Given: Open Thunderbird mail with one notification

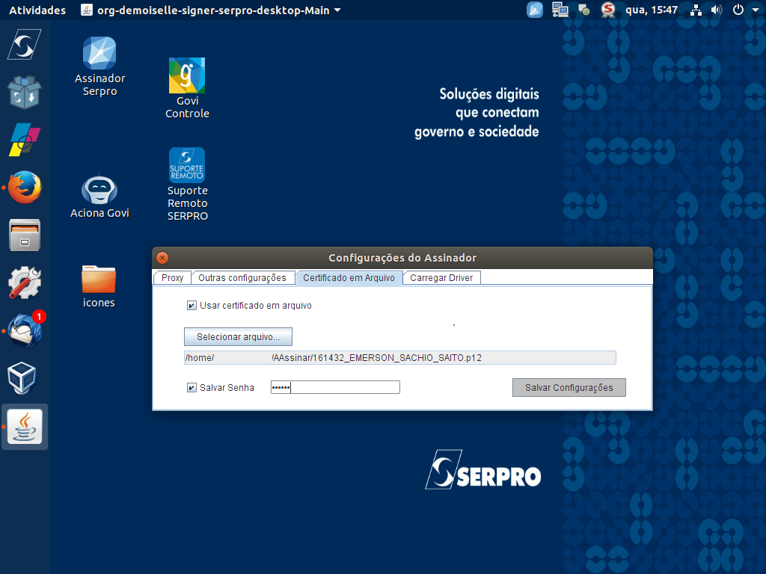Looking at the screenshot, I should 26,330.
